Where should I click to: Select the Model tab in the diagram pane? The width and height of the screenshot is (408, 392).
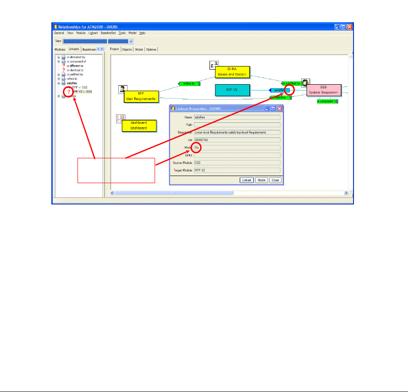pos(139,50)
